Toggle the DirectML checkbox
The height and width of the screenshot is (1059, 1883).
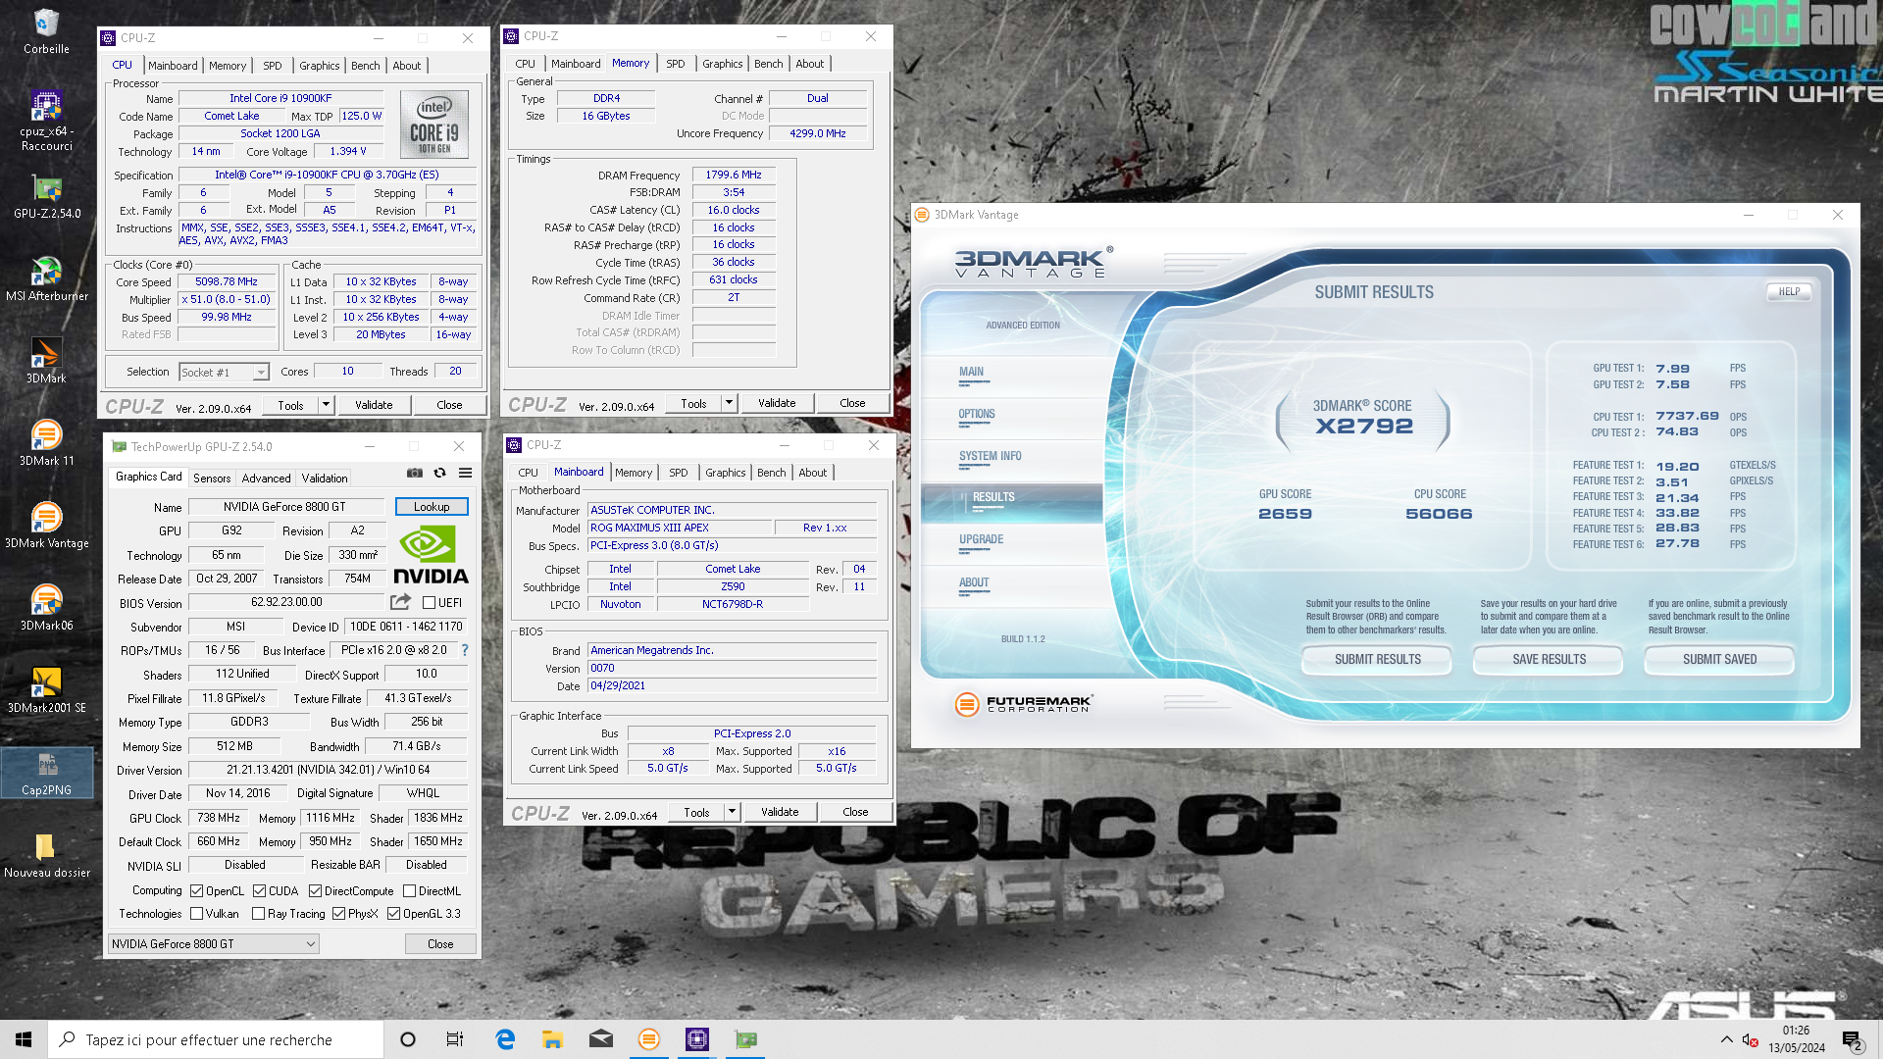click(409, 891)
